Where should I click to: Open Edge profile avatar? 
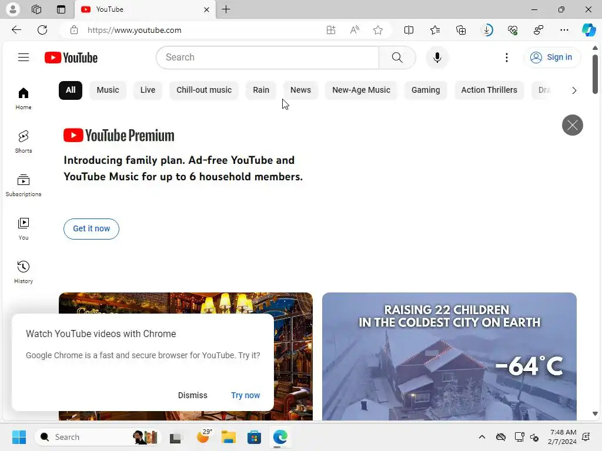pyautogui.click(x=13, y=9)
